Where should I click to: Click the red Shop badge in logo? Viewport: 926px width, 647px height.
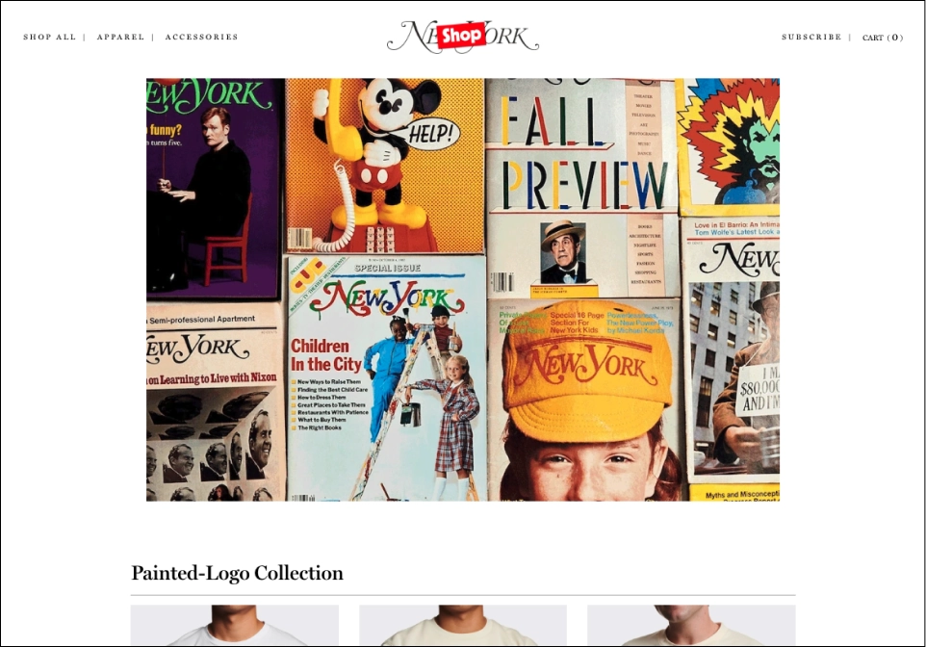462,36
